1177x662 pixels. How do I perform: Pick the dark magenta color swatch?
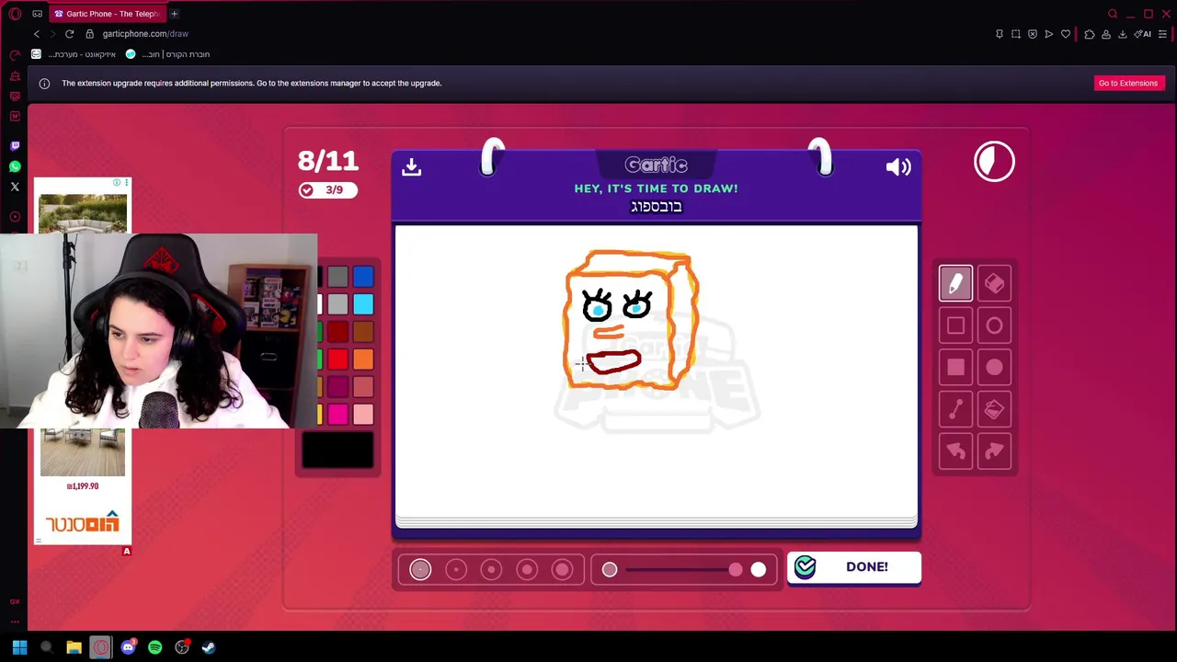tap(337, 387)
